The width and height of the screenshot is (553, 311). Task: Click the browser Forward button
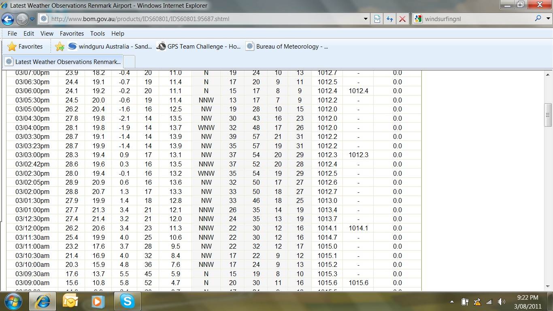click(22, 19)
